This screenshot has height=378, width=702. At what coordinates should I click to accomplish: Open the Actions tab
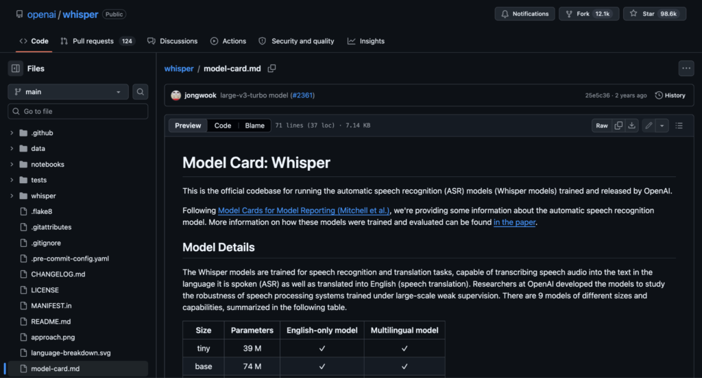point(228,41)
